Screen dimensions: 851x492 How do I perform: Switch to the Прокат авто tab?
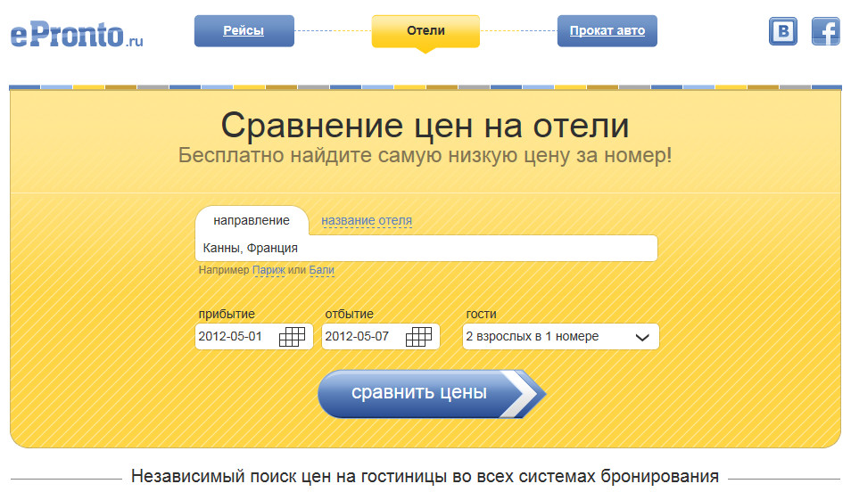[607, 31]
